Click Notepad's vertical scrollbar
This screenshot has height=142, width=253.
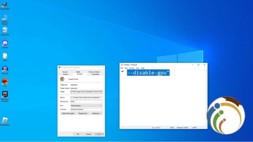[x=206, y=98]
